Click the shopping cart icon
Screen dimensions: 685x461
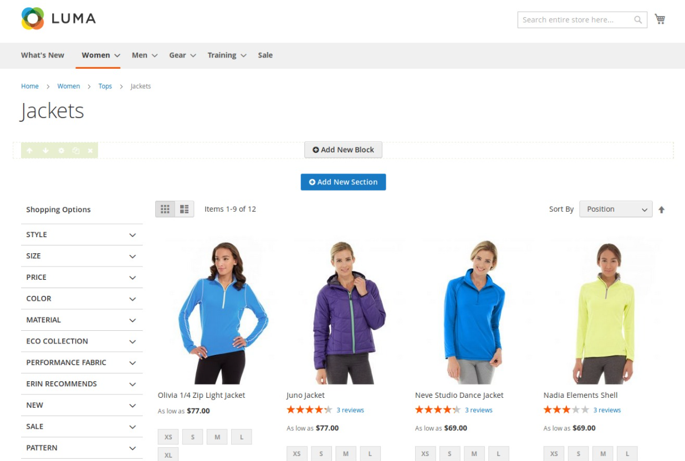point(660,19)
